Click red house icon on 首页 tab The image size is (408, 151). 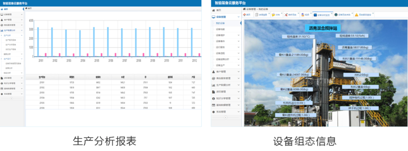click(x=244, y=15)
